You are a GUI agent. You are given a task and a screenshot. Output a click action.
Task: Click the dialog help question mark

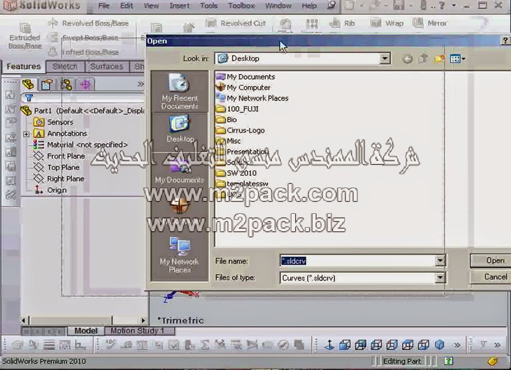(x=505, y=41)
